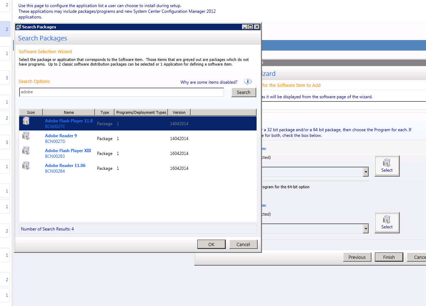Click Cancel in Search Packages dialog
This screenshot has height=306, width=426.
pyautogui.click(x=243, y=244)
